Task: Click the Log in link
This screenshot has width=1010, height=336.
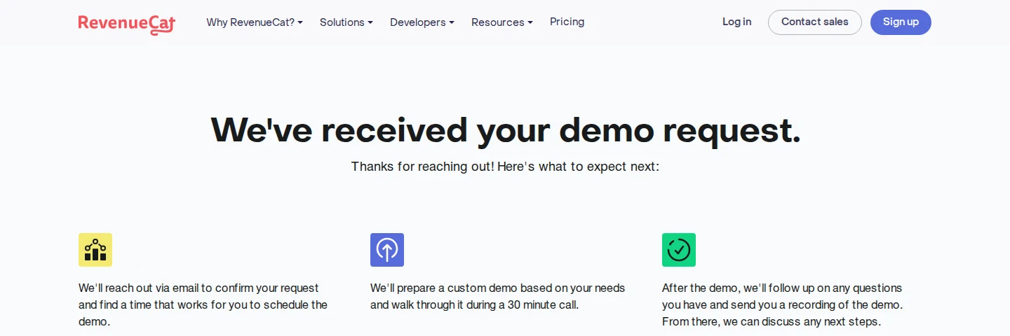Action: [737, 22]
